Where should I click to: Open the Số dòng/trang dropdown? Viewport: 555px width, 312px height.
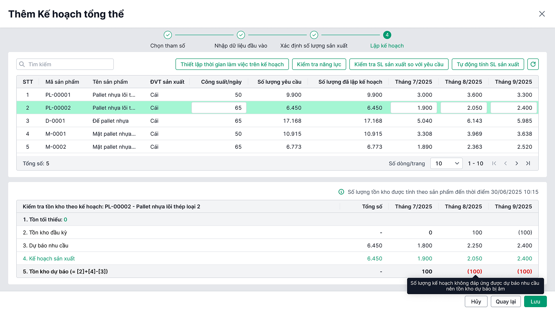[446, 163]
